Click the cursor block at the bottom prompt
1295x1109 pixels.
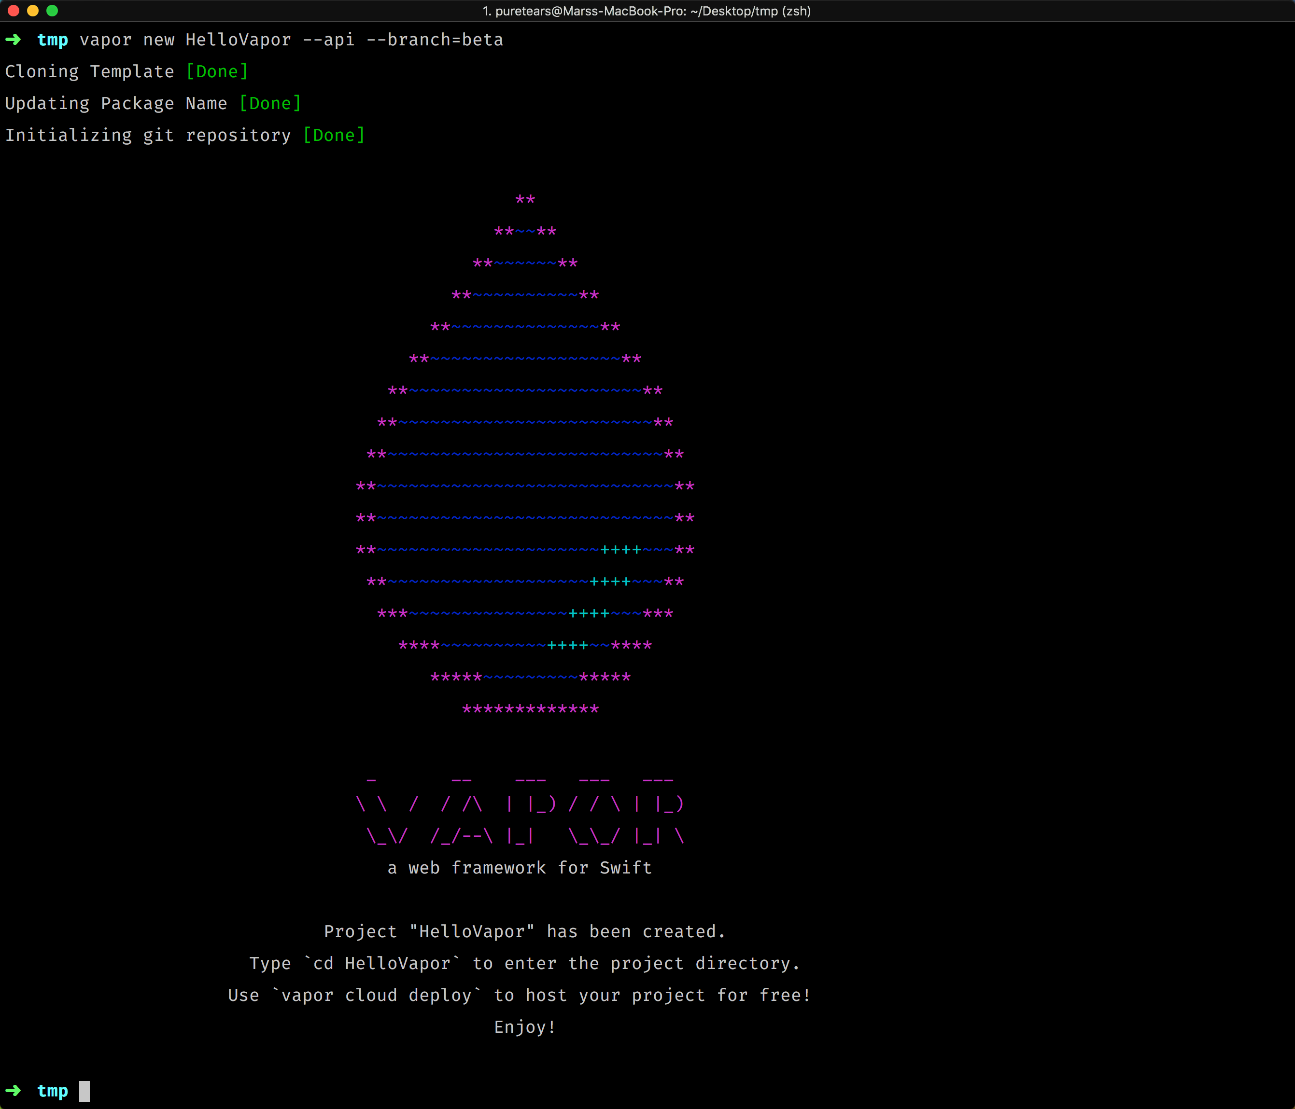pos(84,1092)
